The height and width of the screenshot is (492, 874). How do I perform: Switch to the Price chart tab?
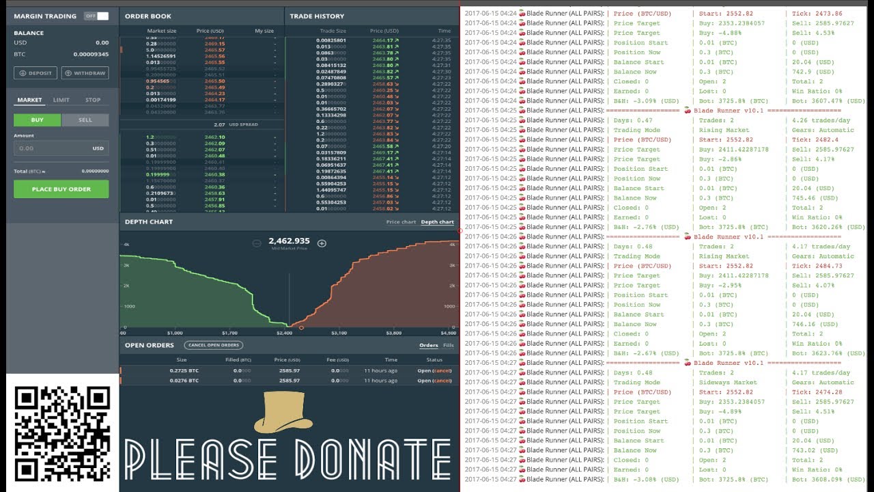401,222
